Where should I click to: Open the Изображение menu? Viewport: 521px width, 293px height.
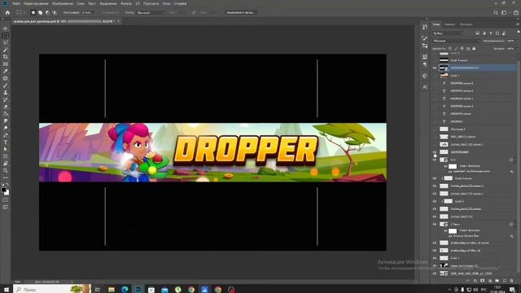click(x=63, y=3)
